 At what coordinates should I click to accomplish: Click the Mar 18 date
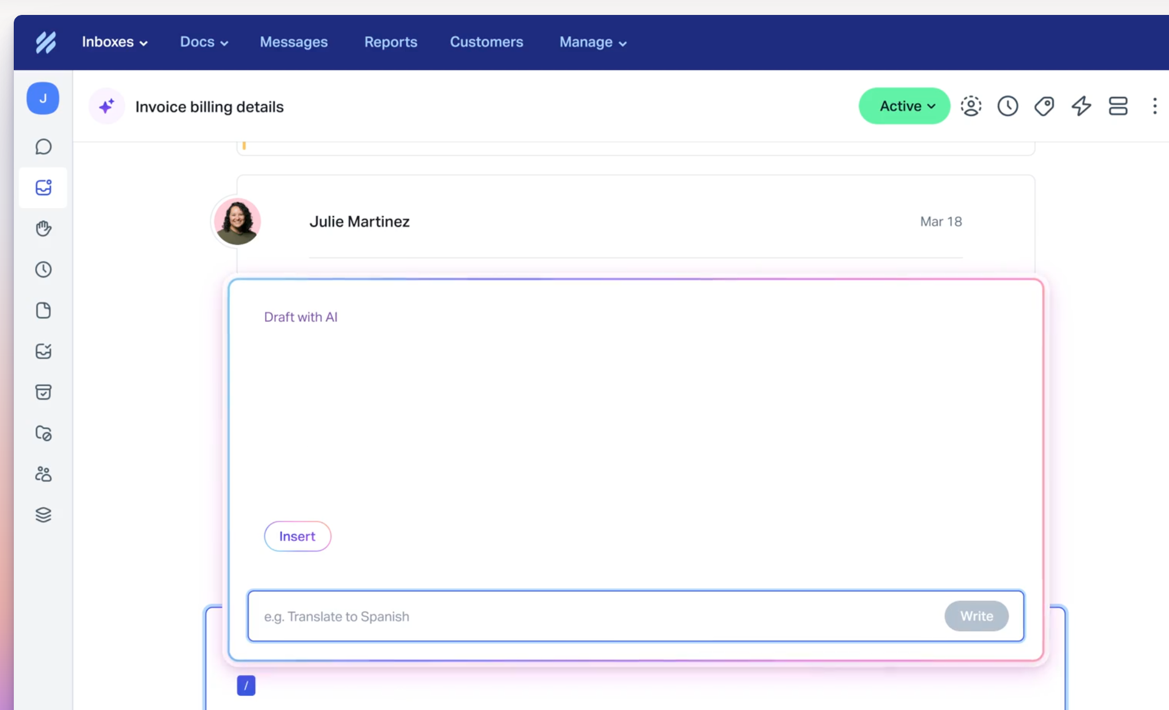941,221
